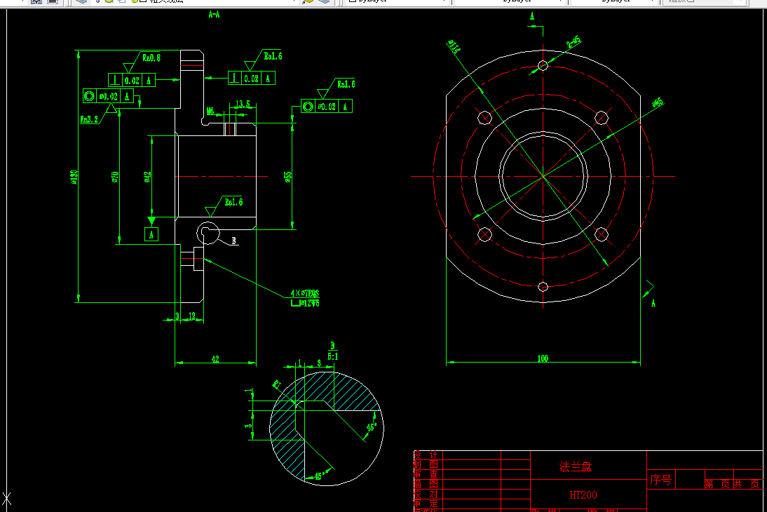The height and width of the screenshot is (512, 767).
Task: Select the ø70 diameter dimension
Action: pos(115,177)
